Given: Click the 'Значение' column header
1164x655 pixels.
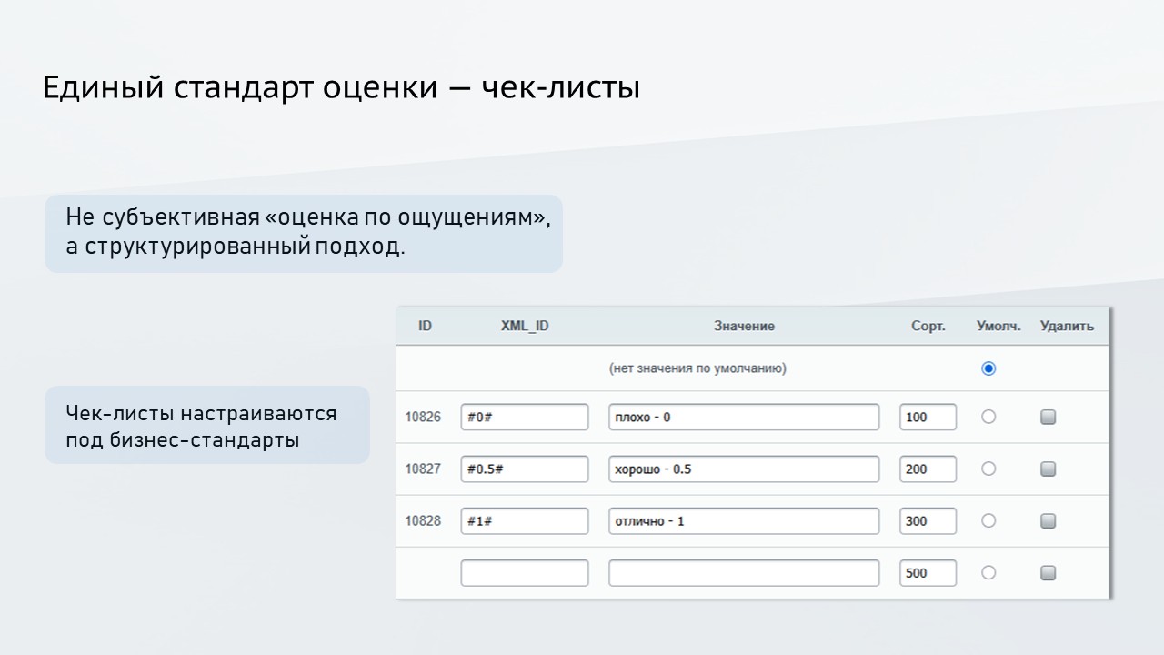Looking at the screenshot, I should [744, 326].
